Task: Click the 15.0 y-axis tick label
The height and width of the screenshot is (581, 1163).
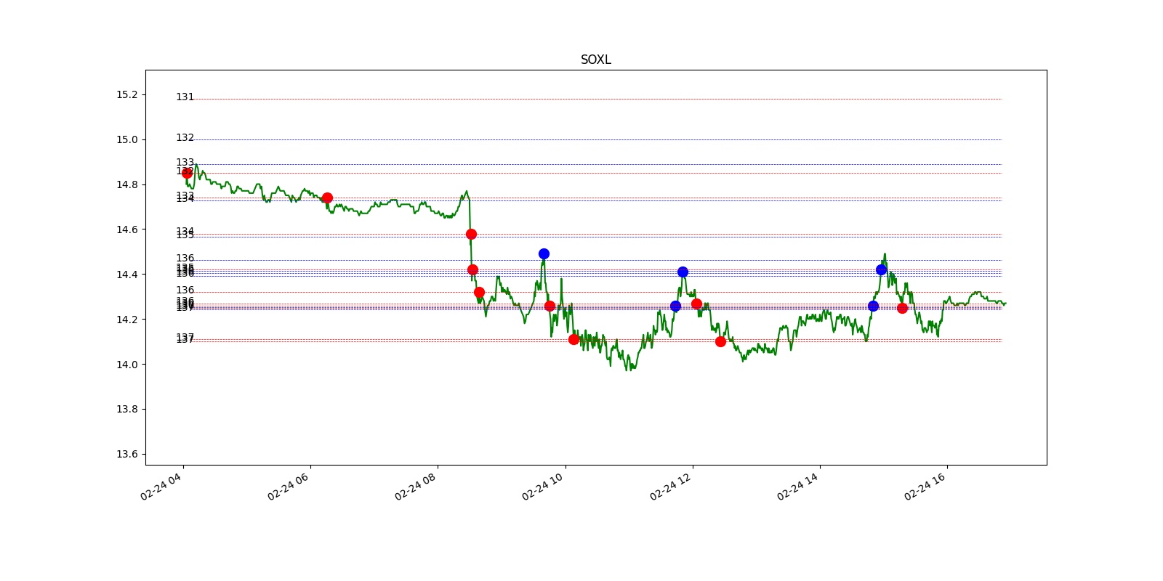Action: 126,139
